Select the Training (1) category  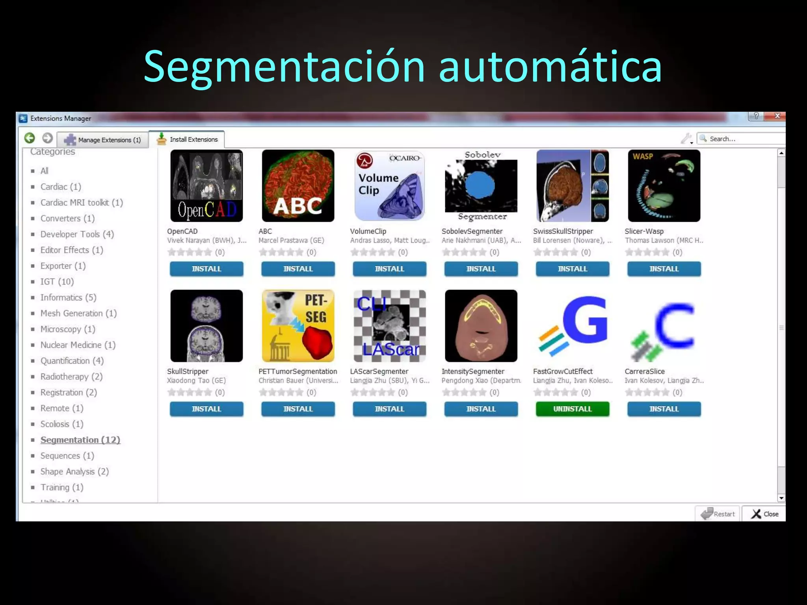click(x=62, y=487)
